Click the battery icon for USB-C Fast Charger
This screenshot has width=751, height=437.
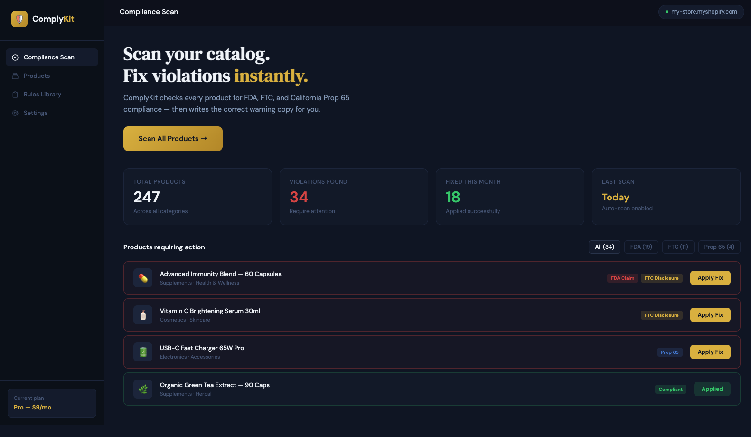143,352
